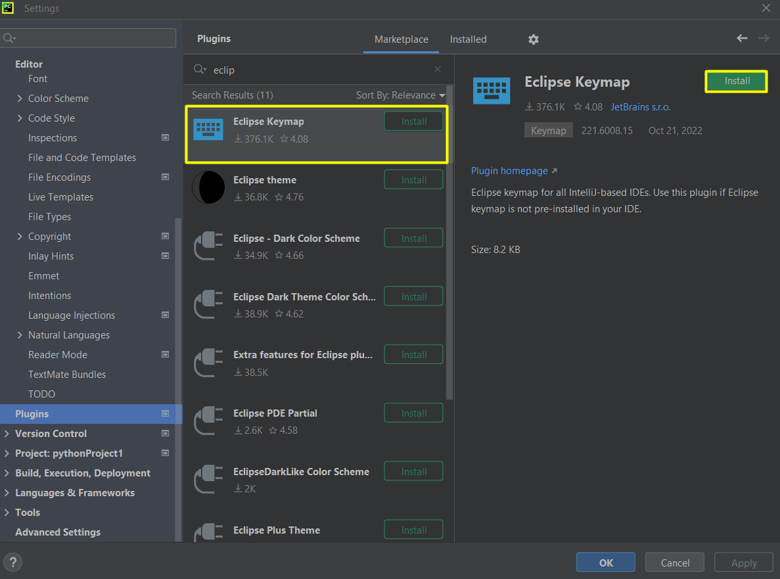This screenshot has width=780, height=579.
Task: Click the settings tree scrollbar
Action: point(179,379)
